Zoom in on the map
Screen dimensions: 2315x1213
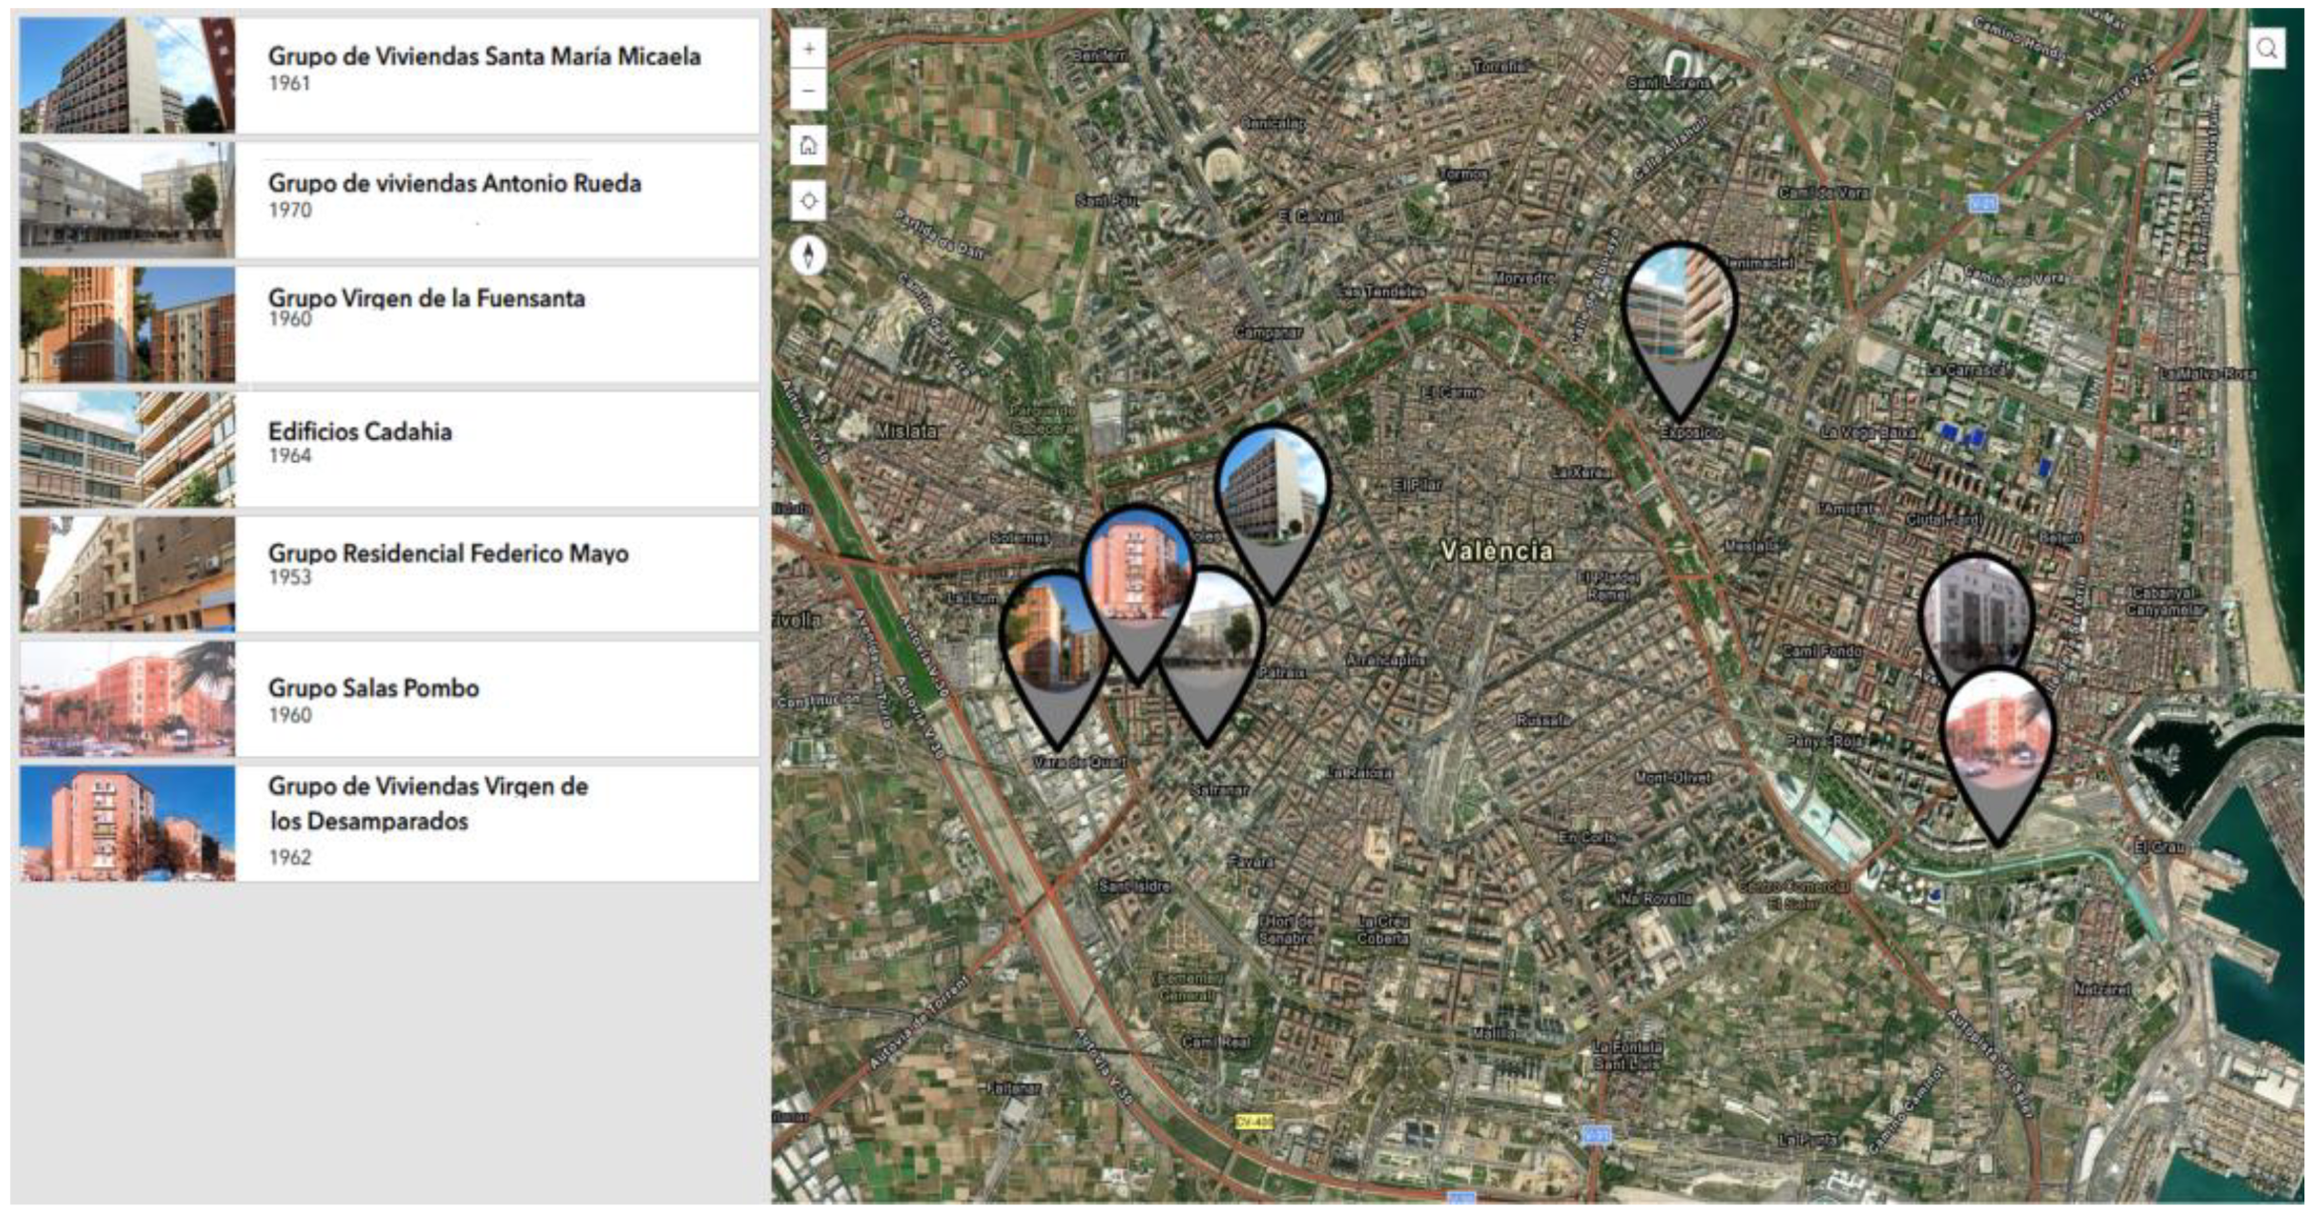(x=809, y=48)
